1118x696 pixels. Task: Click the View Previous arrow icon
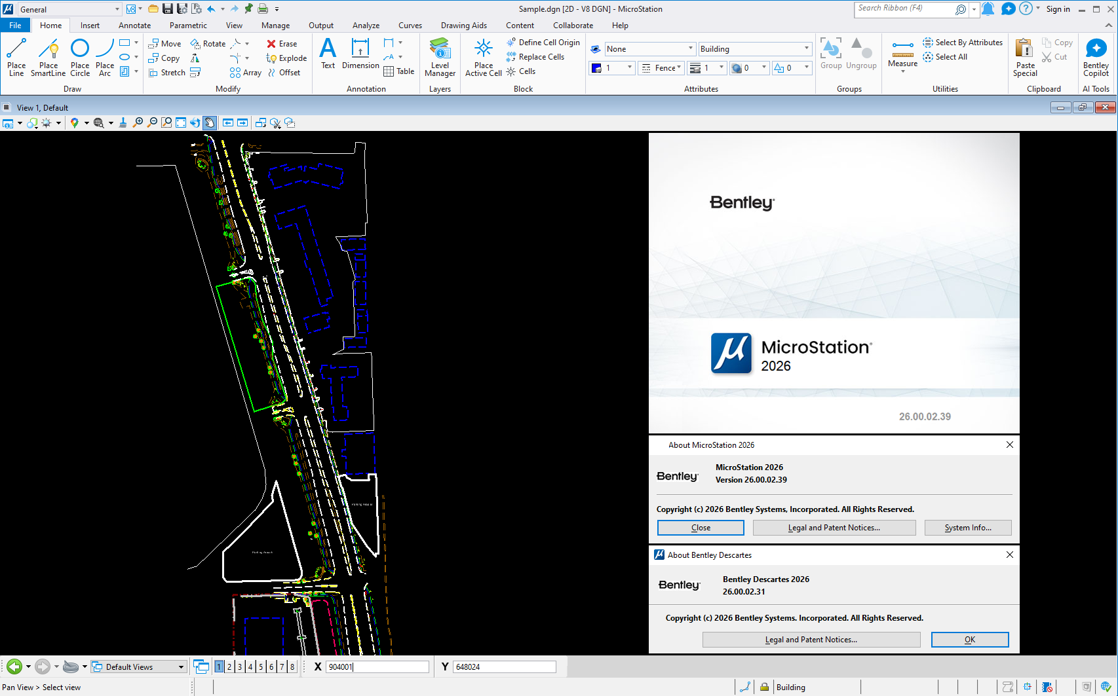pyautogui.click(x=228, y=122)
